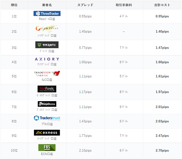Click the HotForex logo
This screenshot has height=159, width=182.
pos(47,89)
